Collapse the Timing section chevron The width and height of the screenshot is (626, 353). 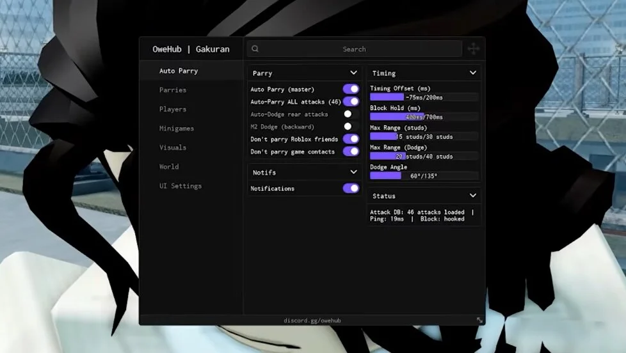tap(472, 73)
